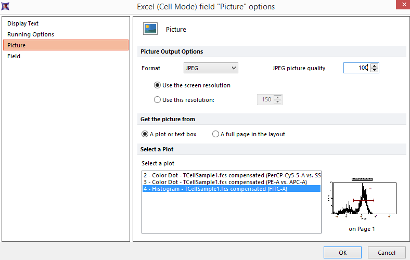410x260 pixels.
Task: Select Use this resolution option
Action: tap(158, 100)
